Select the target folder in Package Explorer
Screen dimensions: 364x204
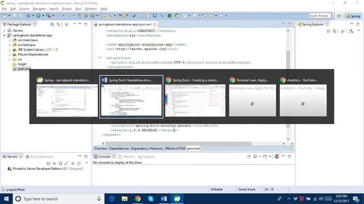pos(22,64)
